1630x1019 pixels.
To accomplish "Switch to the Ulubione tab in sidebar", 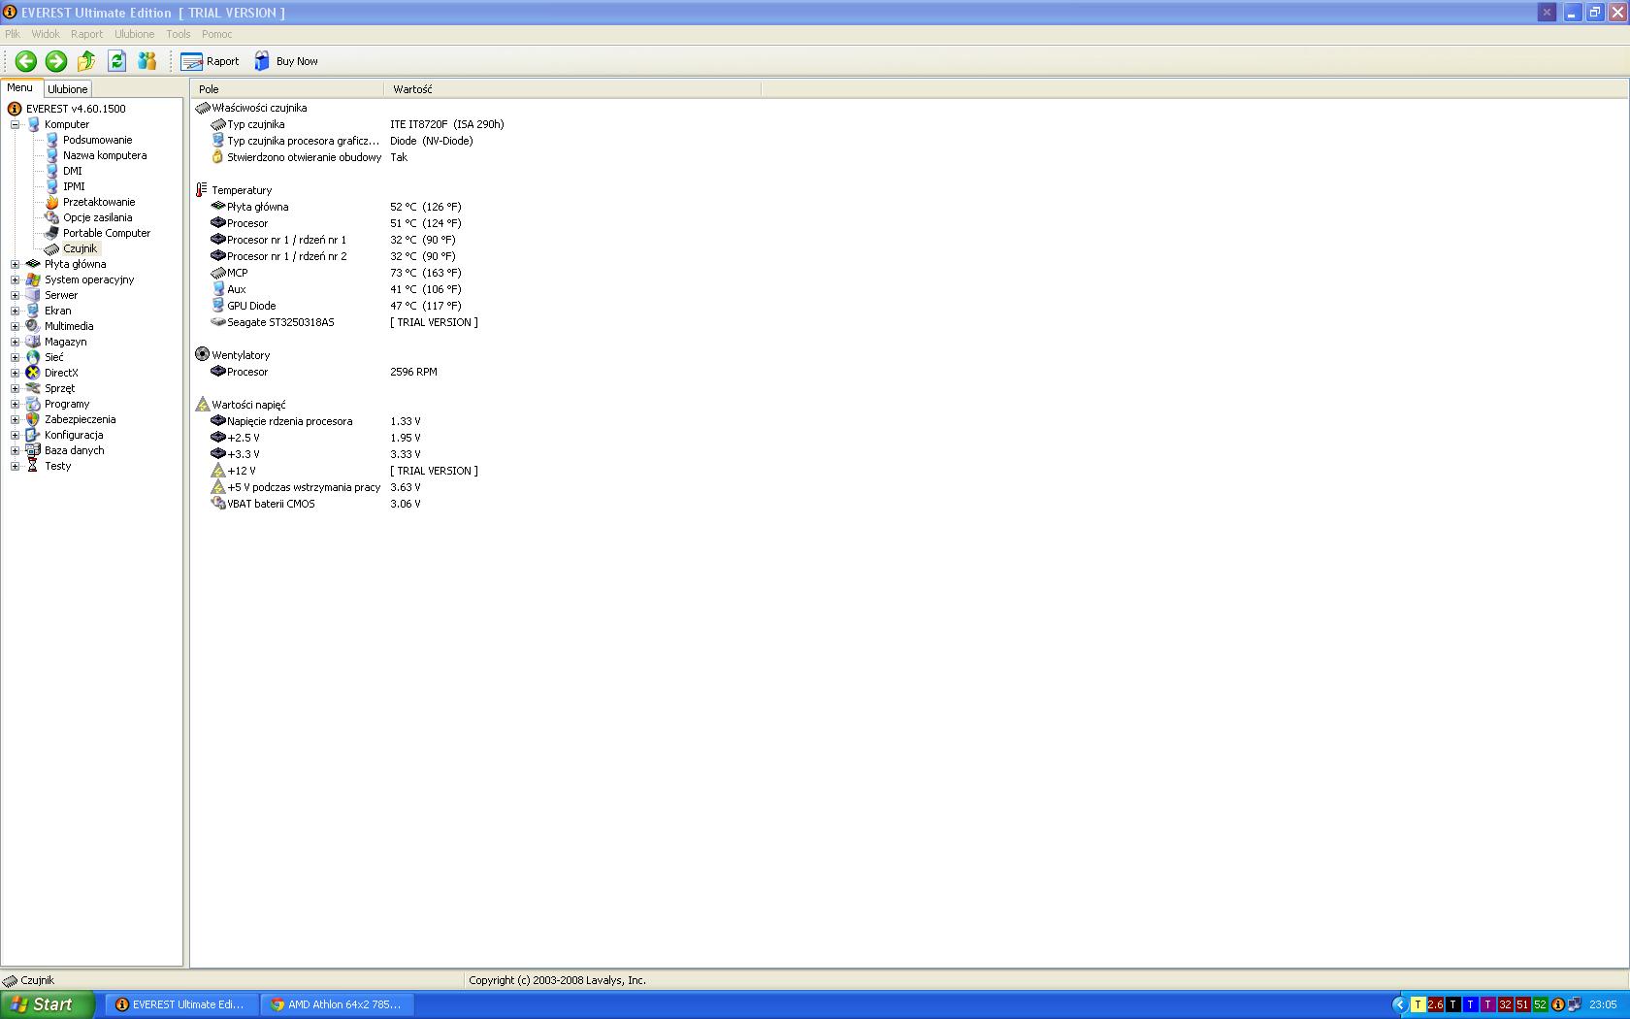I will (x=68, y=88).
